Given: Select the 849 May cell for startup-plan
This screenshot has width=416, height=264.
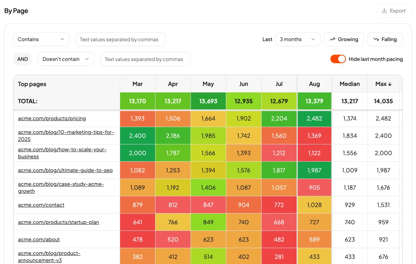Looking at the screenshot, I should click(x=208, y=222).
